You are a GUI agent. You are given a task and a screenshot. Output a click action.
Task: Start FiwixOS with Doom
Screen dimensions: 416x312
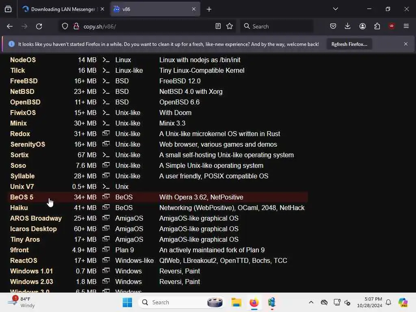point(23,113)
